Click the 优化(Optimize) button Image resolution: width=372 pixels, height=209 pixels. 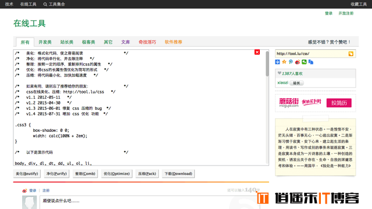(116, 174)
